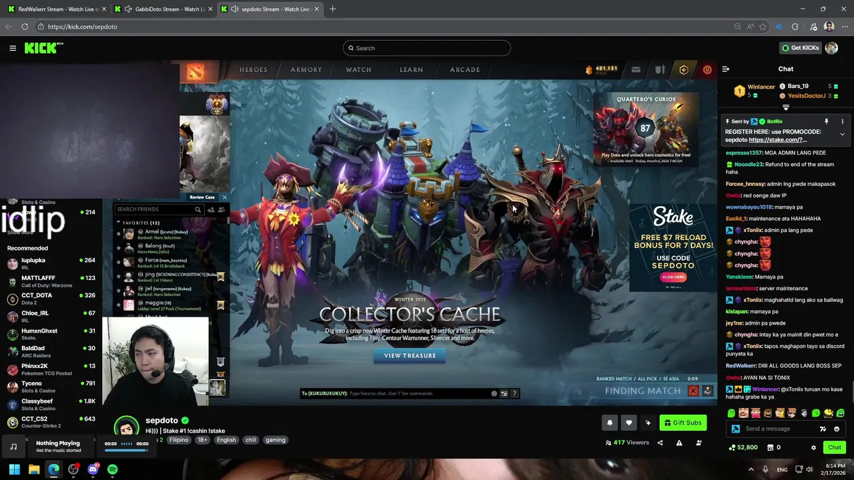Click the pin icon on BotRix message
This screenshot has width=854, height=480.
(826, 121)
